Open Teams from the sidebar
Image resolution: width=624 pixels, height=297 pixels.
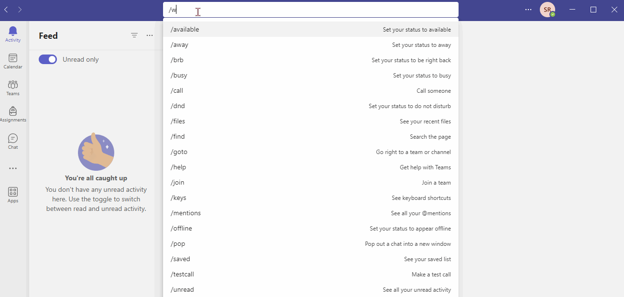pos(13,88)
